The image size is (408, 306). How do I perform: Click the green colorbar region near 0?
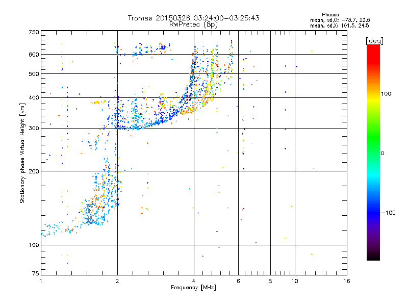click(x=373, y=153)
